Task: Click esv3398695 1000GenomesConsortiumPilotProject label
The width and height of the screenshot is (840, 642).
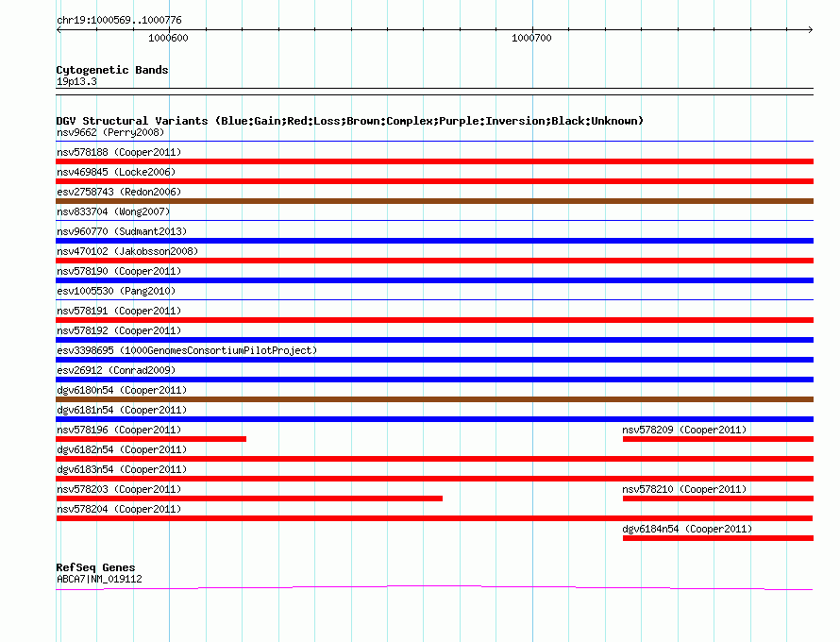Action: tap(187, 350)
